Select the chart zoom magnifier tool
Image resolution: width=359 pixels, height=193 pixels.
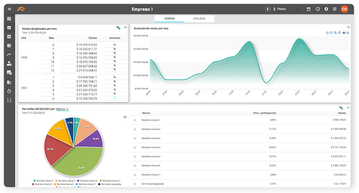335,33
